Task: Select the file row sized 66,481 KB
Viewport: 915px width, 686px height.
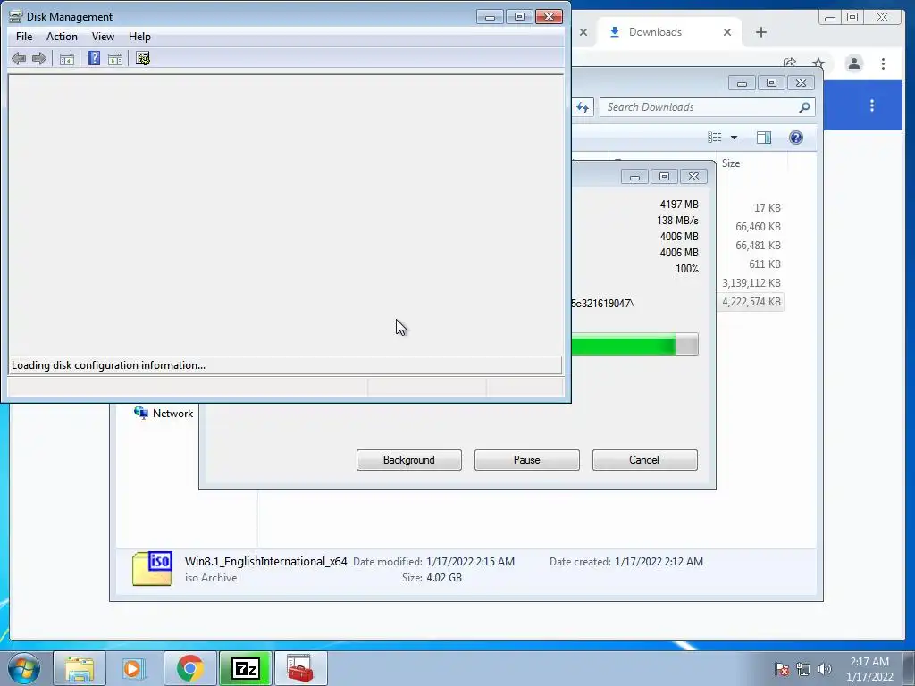Action: pos(758,245)
